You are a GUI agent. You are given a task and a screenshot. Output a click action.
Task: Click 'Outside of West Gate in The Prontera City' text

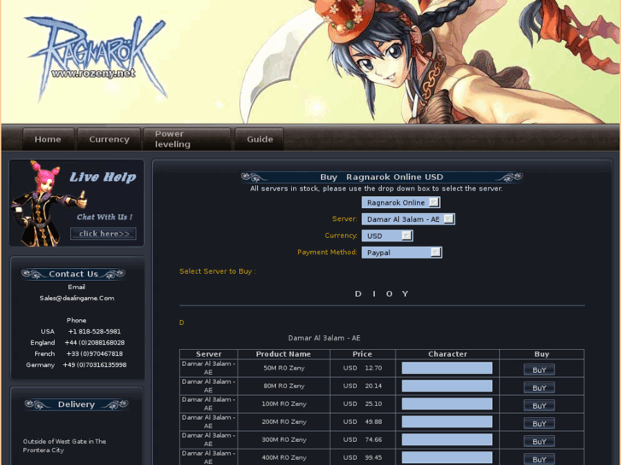[64, 445]
